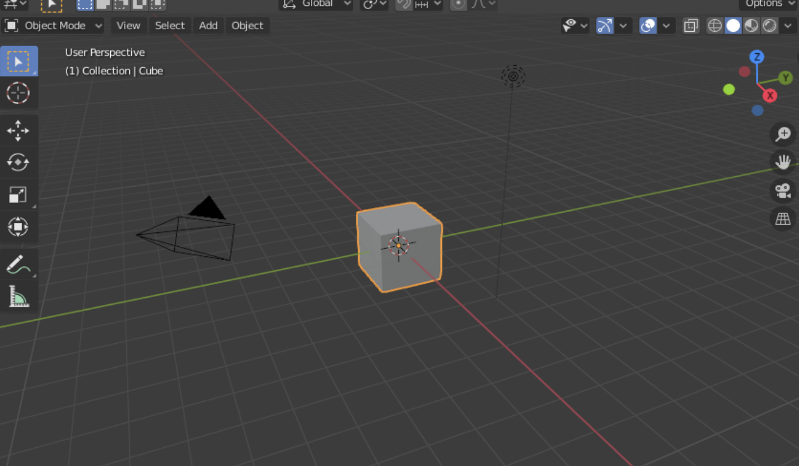
Task: Open the Select menu
Action: (170, 26)
